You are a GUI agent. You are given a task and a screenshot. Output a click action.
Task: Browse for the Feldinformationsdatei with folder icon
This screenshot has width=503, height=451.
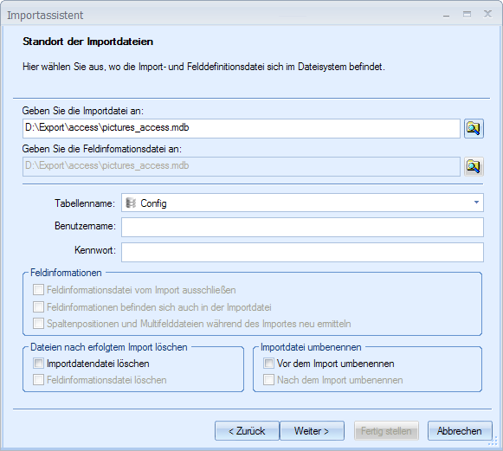click(x=474, y=166)
